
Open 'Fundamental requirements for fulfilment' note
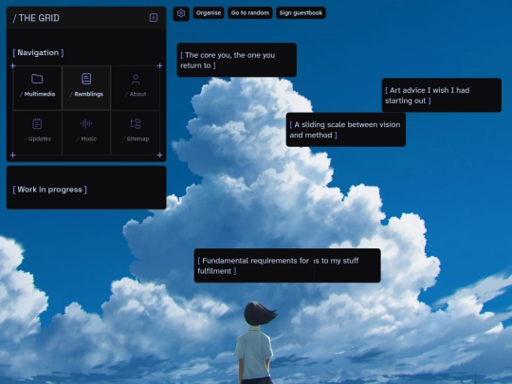tap(253, 265)
